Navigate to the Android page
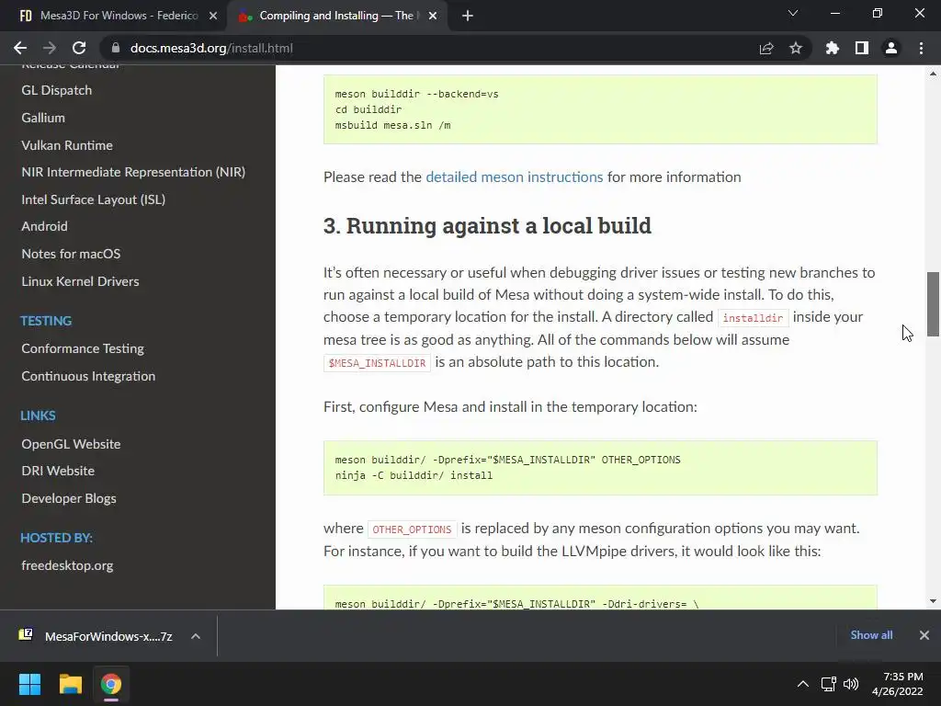 click(44, 226)
